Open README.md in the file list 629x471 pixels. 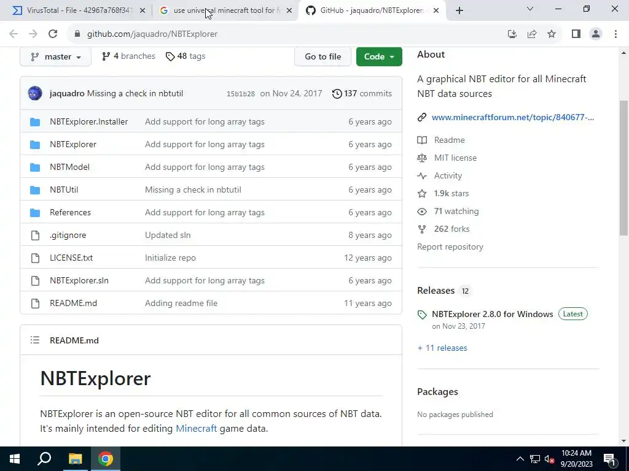click(x=74, y=303)
